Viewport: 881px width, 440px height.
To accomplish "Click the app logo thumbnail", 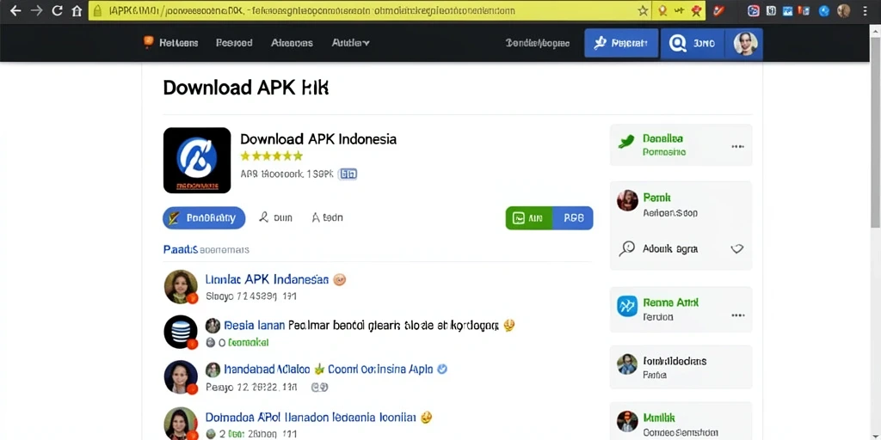I will [x=197, y=161].
